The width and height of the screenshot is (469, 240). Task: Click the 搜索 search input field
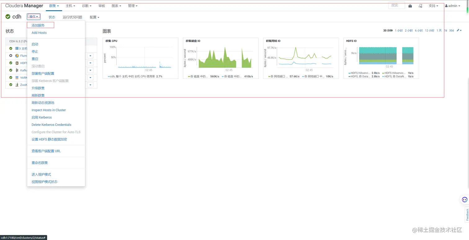tap(397, 6)
